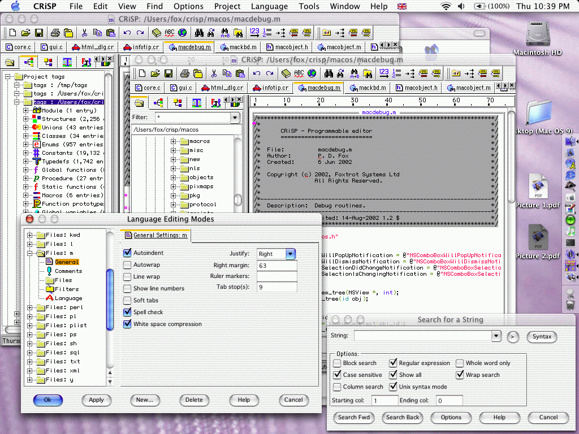Click New file icon in rear window toolbar

click(12, 33)
